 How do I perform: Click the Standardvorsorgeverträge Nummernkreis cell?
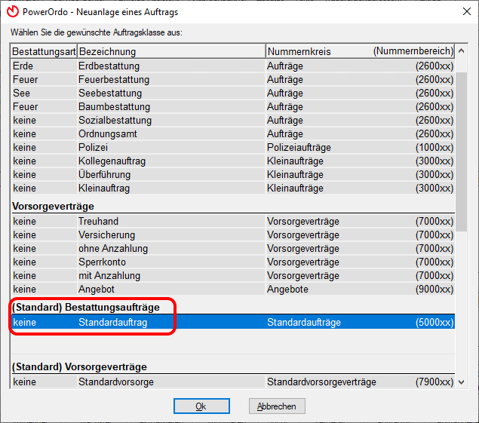(x=321, y=382)
